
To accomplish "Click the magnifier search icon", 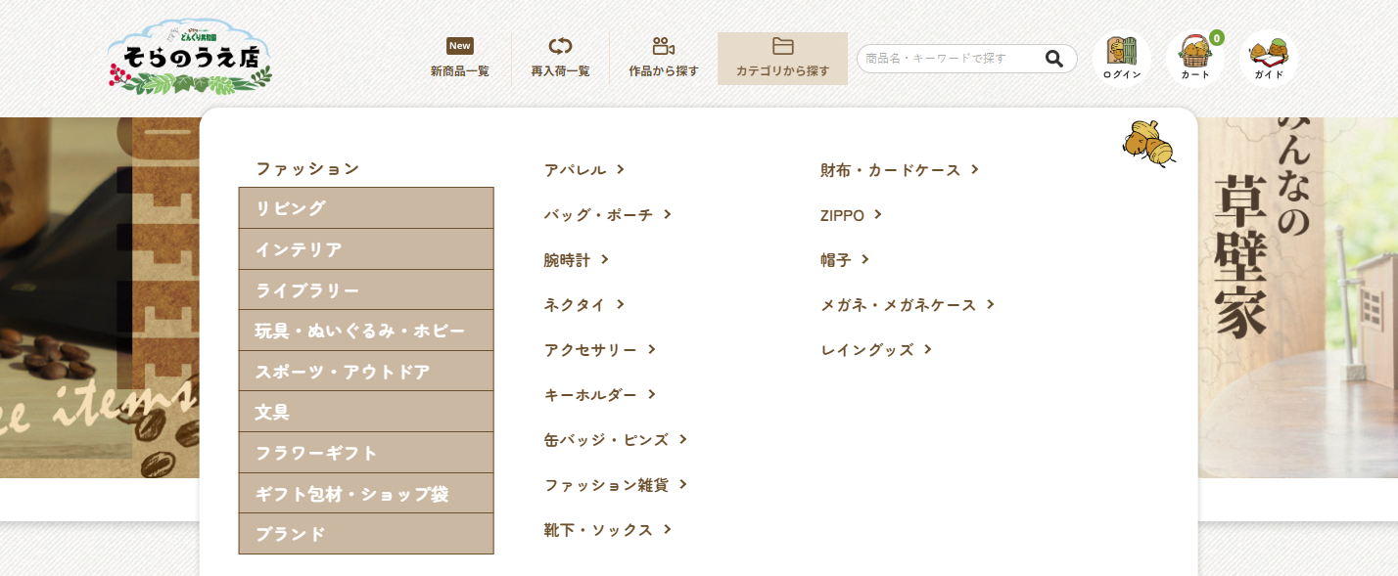I will click(1054, 59).
